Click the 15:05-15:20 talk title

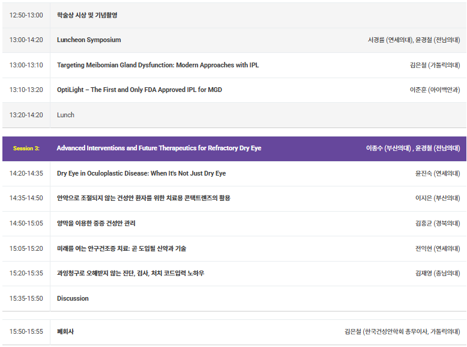tap(121, 248)
